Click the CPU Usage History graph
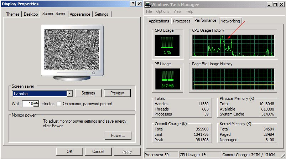The height and width of the screenshot is (159, 286). (x=233, y=46)
